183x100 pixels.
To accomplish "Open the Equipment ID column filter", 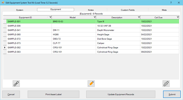I will point(50,17).
